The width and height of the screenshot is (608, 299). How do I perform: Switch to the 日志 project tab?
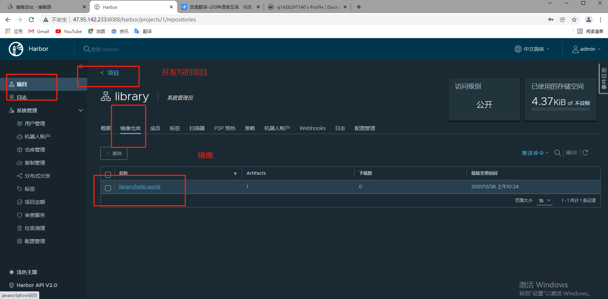pos(340,128)
